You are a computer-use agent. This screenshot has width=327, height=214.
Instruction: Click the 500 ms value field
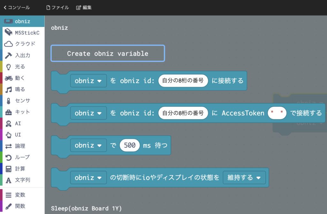tap(130, 145)
